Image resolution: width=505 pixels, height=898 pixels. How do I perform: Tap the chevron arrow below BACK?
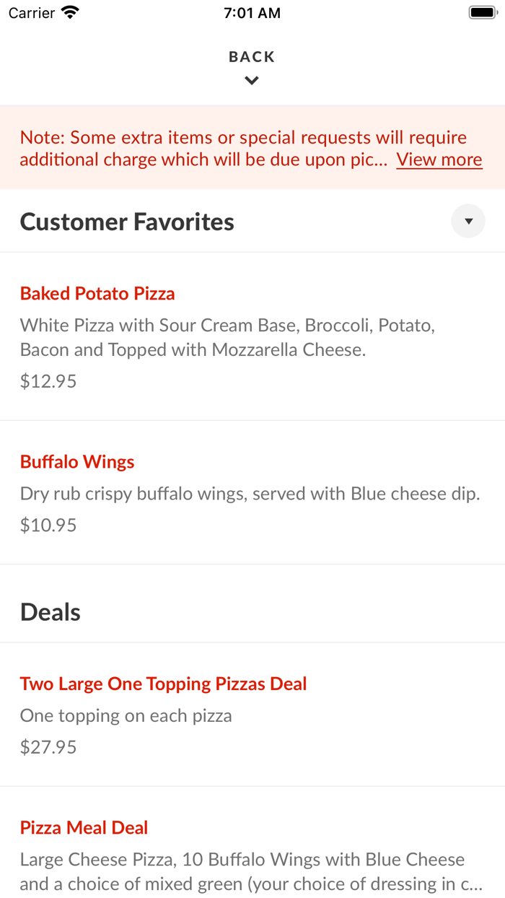click(x=252, y=80)
